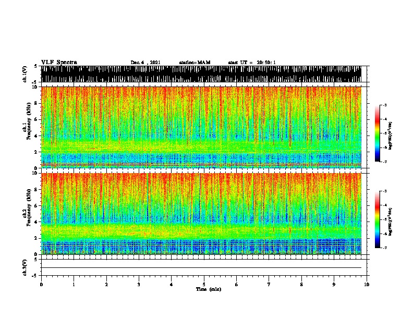Click the "-7" label on ch.2 colorbar
Image resolution: width=413 pixels, height=319 pixels.
click(x=384, y=248)
